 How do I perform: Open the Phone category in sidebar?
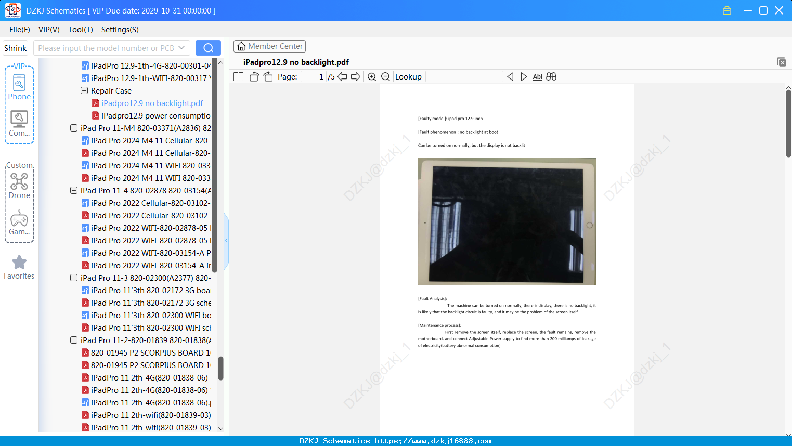click(19, 87)
